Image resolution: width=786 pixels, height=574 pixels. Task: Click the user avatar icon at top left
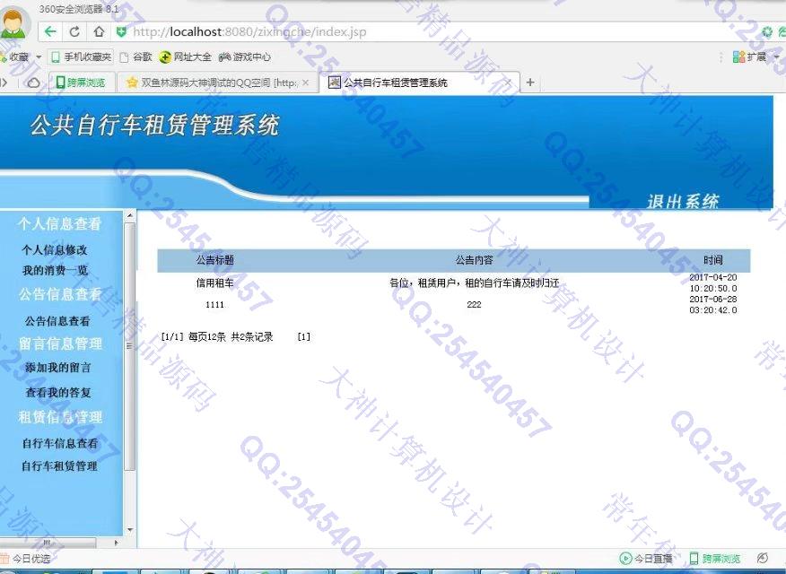point(14,24)
